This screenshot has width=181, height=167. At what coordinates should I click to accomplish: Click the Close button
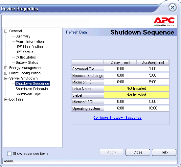coord(138,152)
